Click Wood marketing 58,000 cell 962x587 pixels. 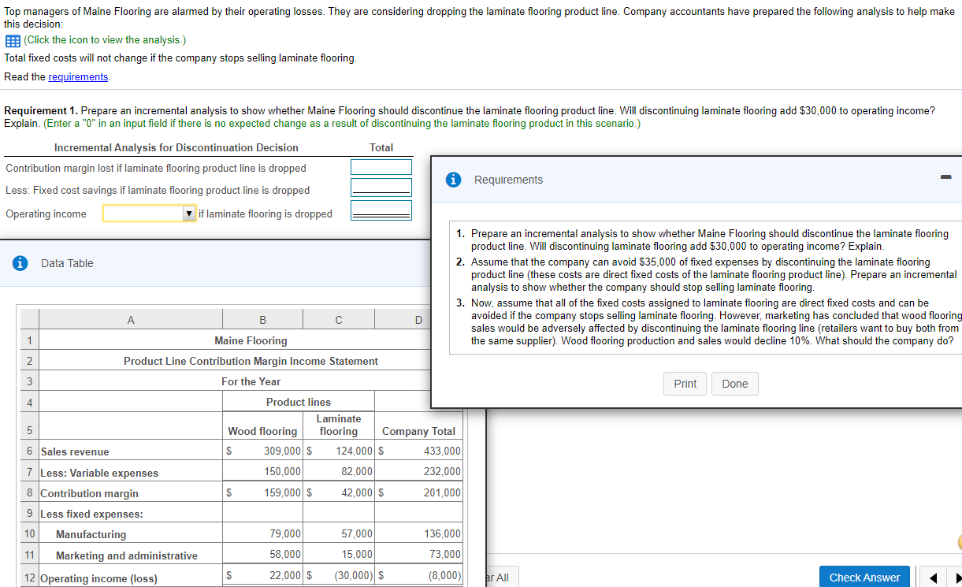point(262,555)
